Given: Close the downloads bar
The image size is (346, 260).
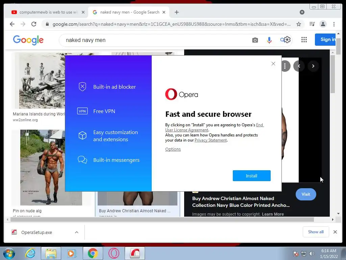Looking at the screenshot, I should click(335, 232).
